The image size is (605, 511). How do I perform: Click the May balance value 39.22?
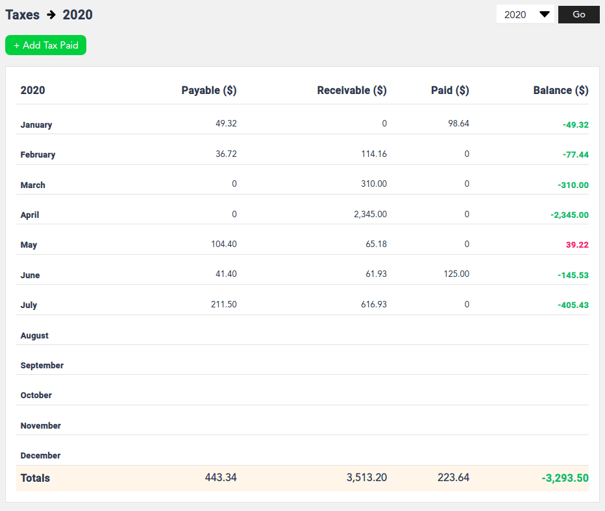pyautogui.click(x=576, y=244)
